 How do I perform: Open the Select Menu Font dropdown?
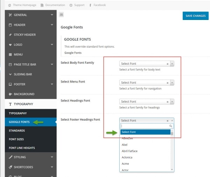point(172,83)
